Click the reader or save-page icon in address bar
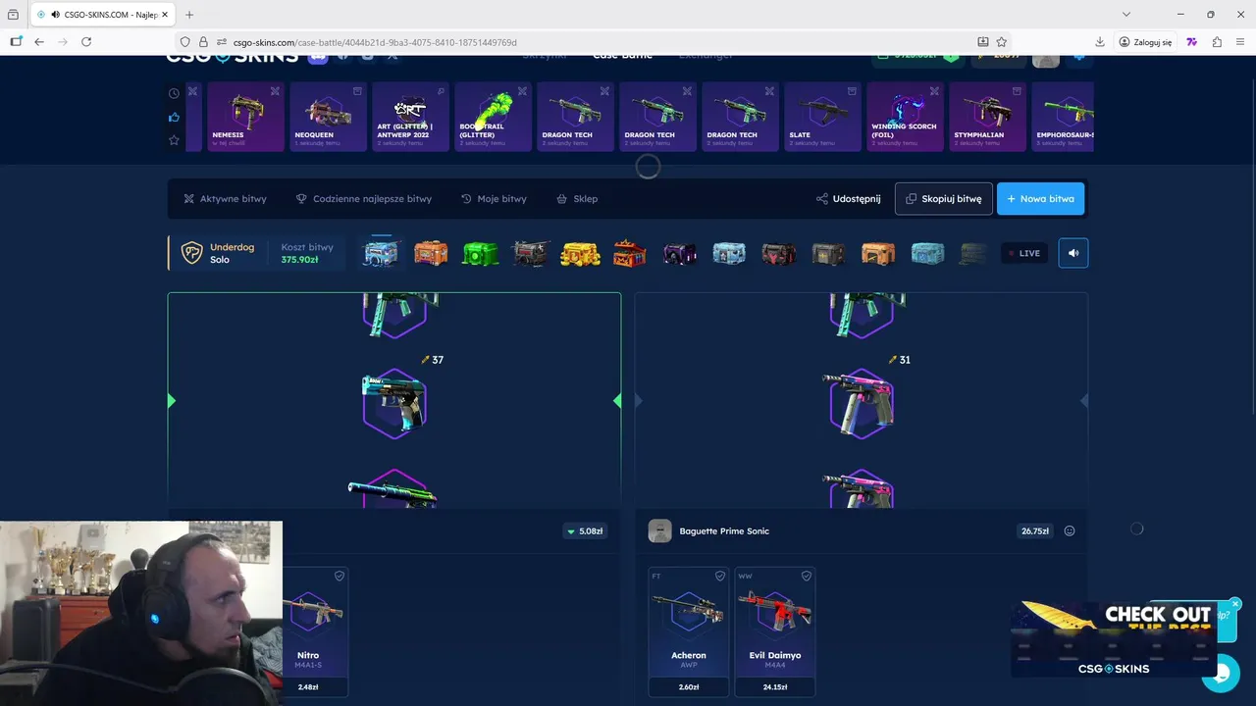 982,42
